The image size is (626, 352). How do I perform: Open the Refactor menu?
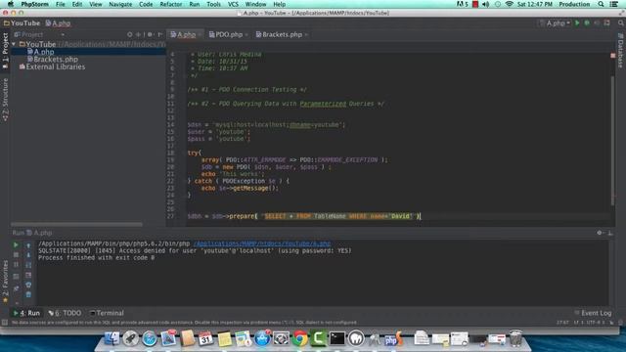(170, 4)
